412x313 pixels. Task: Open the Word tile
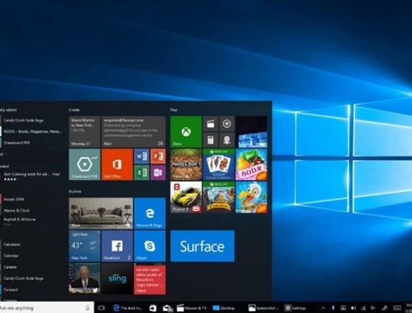pos(141,156)
